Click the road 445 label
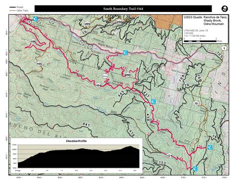This screenshot has height=183, width=236. pyautogui.click(x=121, y=93)
